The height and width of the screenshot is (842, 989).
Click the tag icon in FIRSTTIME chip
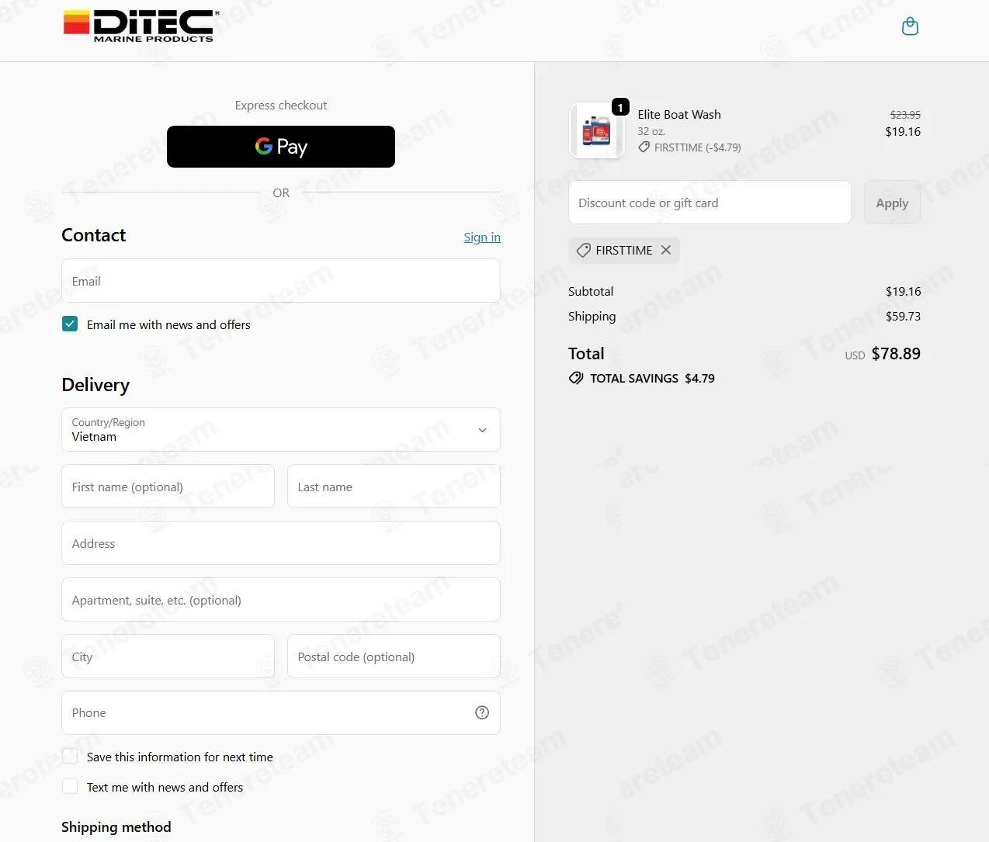[x=583, y=250]
